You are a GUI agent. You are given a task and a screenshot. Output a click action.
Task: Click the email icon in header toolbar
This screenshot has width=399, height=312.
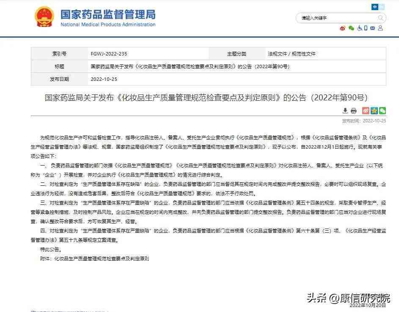(x=372, y=28)
